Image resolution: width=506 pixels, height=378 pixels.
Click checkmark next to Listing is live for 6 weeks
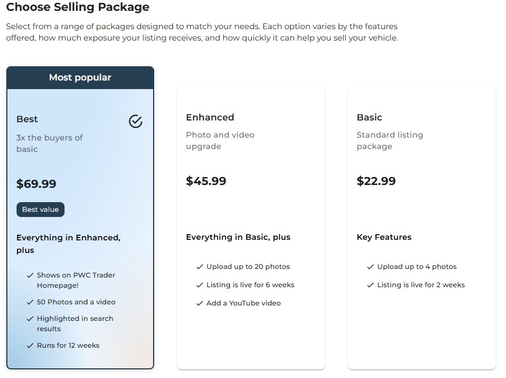[199, 285]
